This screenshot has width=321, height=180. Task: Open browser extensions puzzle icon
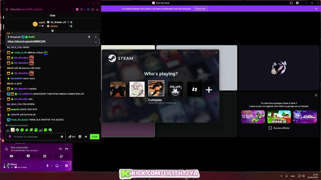(93, 9)
